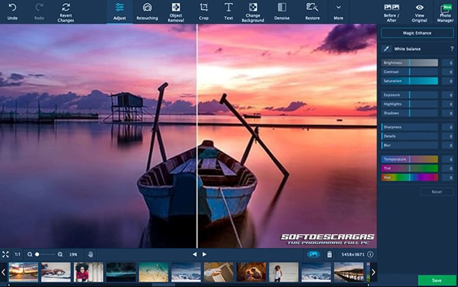Pick the White balance eyedropper

386,49
